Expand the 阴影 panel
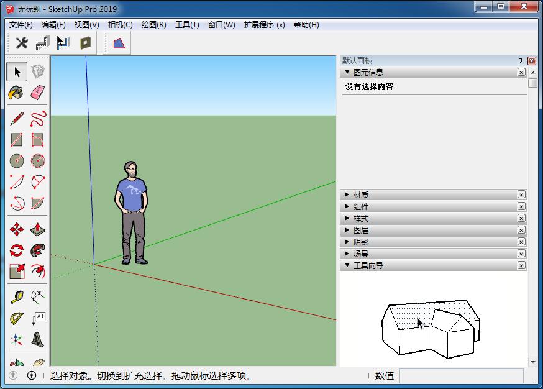 tap(347, 242)
